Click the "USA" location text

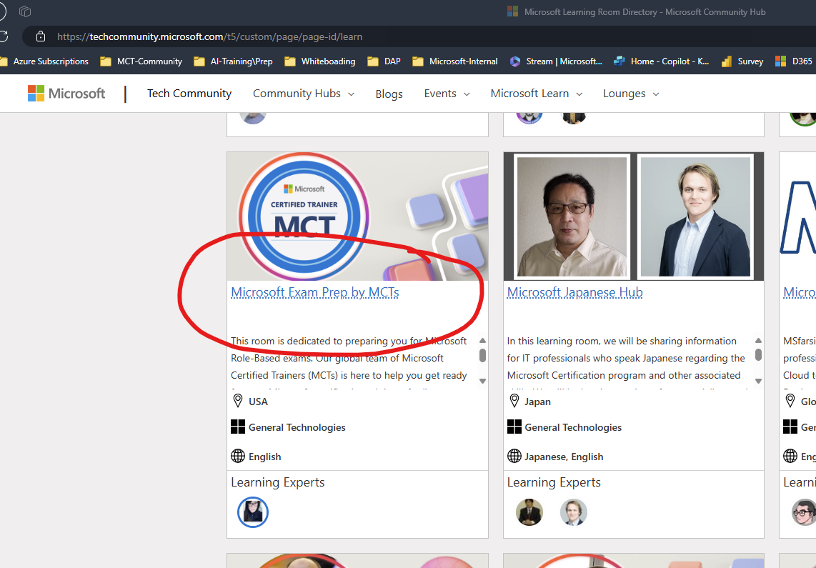coord(258,402)
